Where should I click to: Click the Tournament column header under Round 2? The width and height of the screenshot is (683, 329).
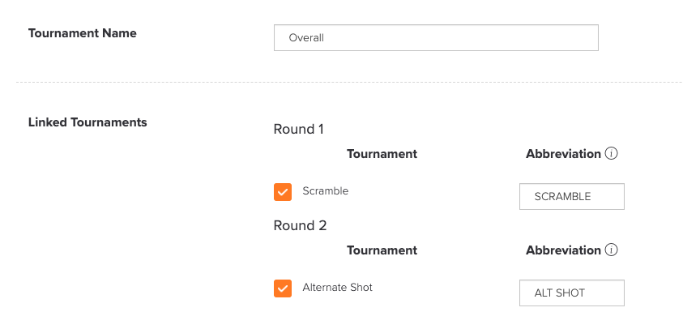382,250
